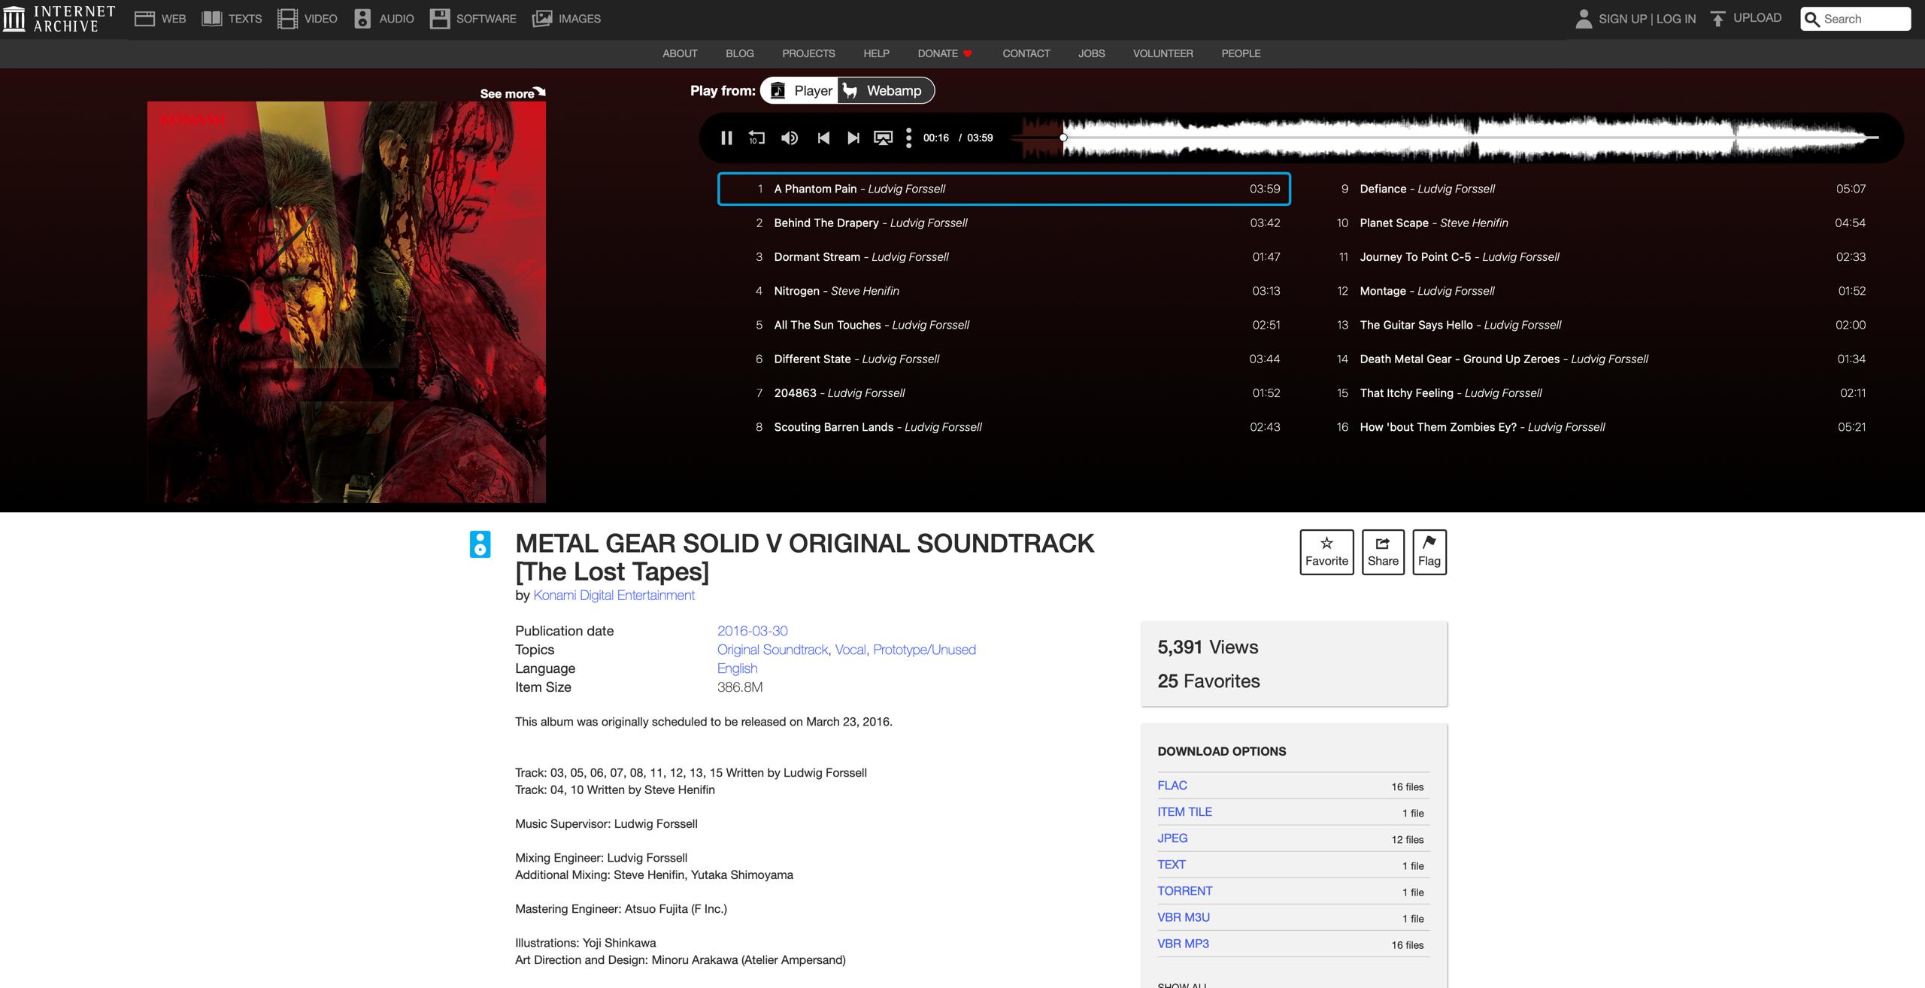This screenshot has width=1925, height=988.
Task: Download the TEXT file option
Action: pyautogui.click(x=1172, y=865)
